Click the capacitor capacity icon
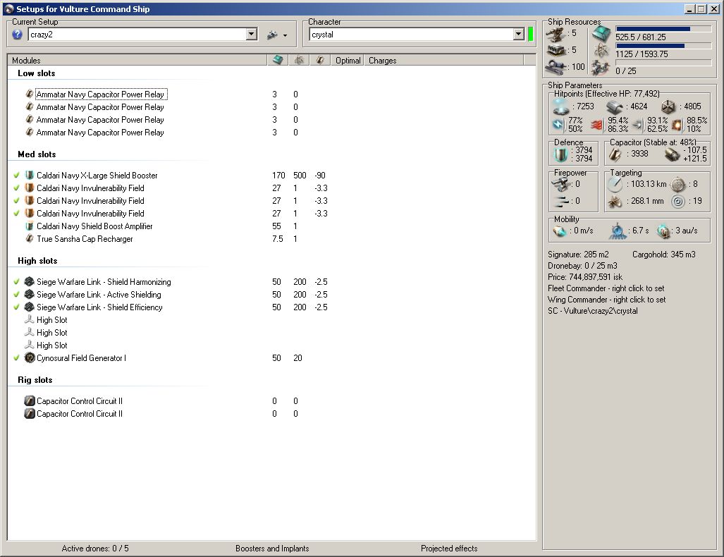The height and width of the screenshot is (557, 724). click(615, 154)
